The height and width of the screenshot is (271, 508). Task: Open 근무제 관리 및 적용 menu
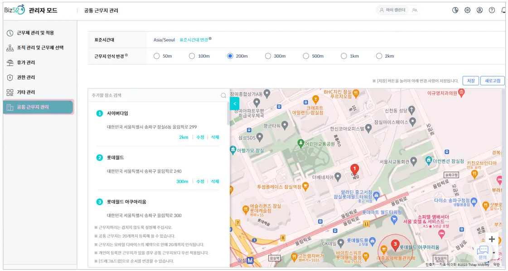[36, 33]
